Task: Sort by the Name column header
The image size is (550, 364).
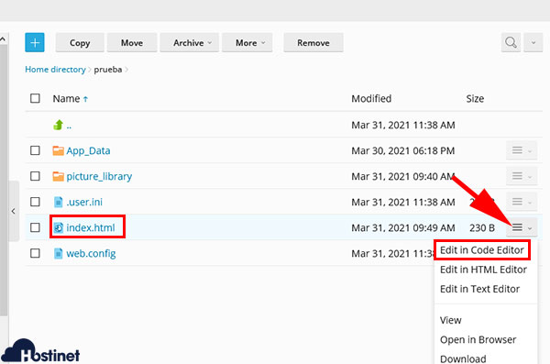Action: [x=66, y=99]
